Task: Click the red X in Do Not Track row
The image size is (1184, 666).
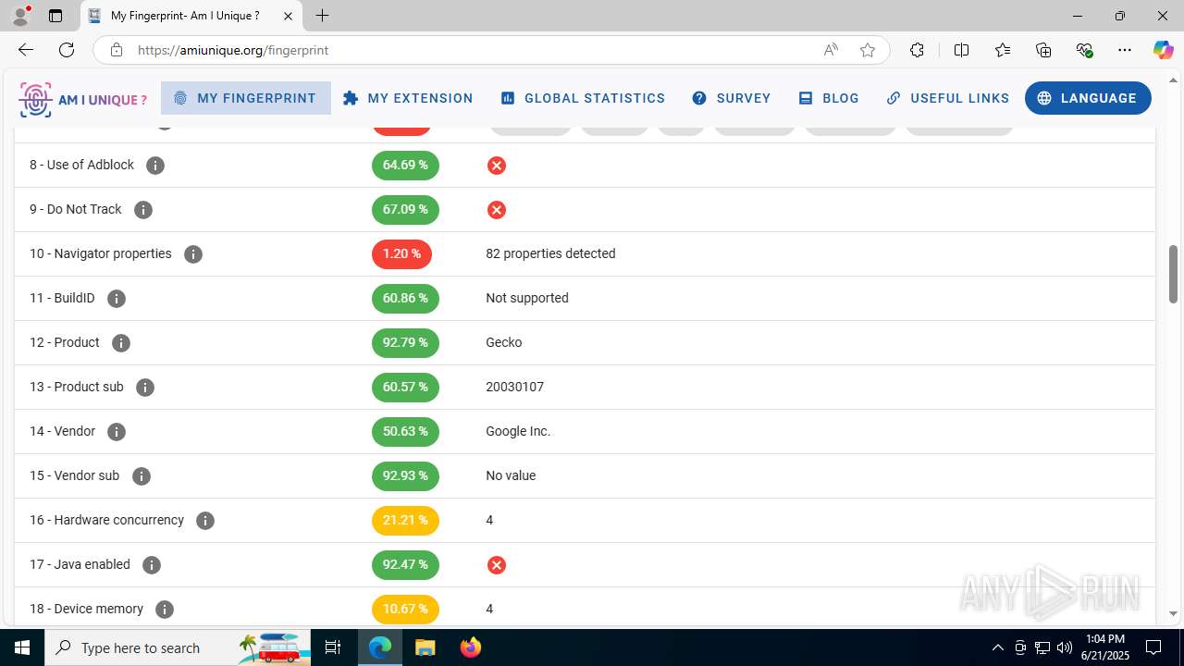Action: click(497, 210)
